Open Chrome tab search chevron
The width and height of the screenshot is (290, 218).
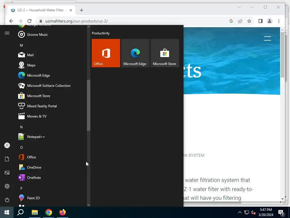click(x=239, y=7)
